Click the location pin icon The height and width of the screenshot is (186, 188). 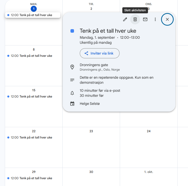click(x=72, y=67)
